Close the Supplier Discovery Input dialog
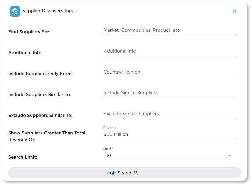This screenshot has width=252, height=186. coord(235,11)
